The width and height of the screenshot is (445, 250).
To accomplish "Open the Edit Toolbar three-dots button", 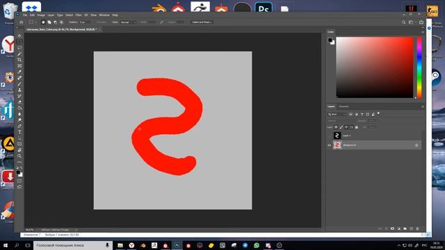I will coord(19,162).
